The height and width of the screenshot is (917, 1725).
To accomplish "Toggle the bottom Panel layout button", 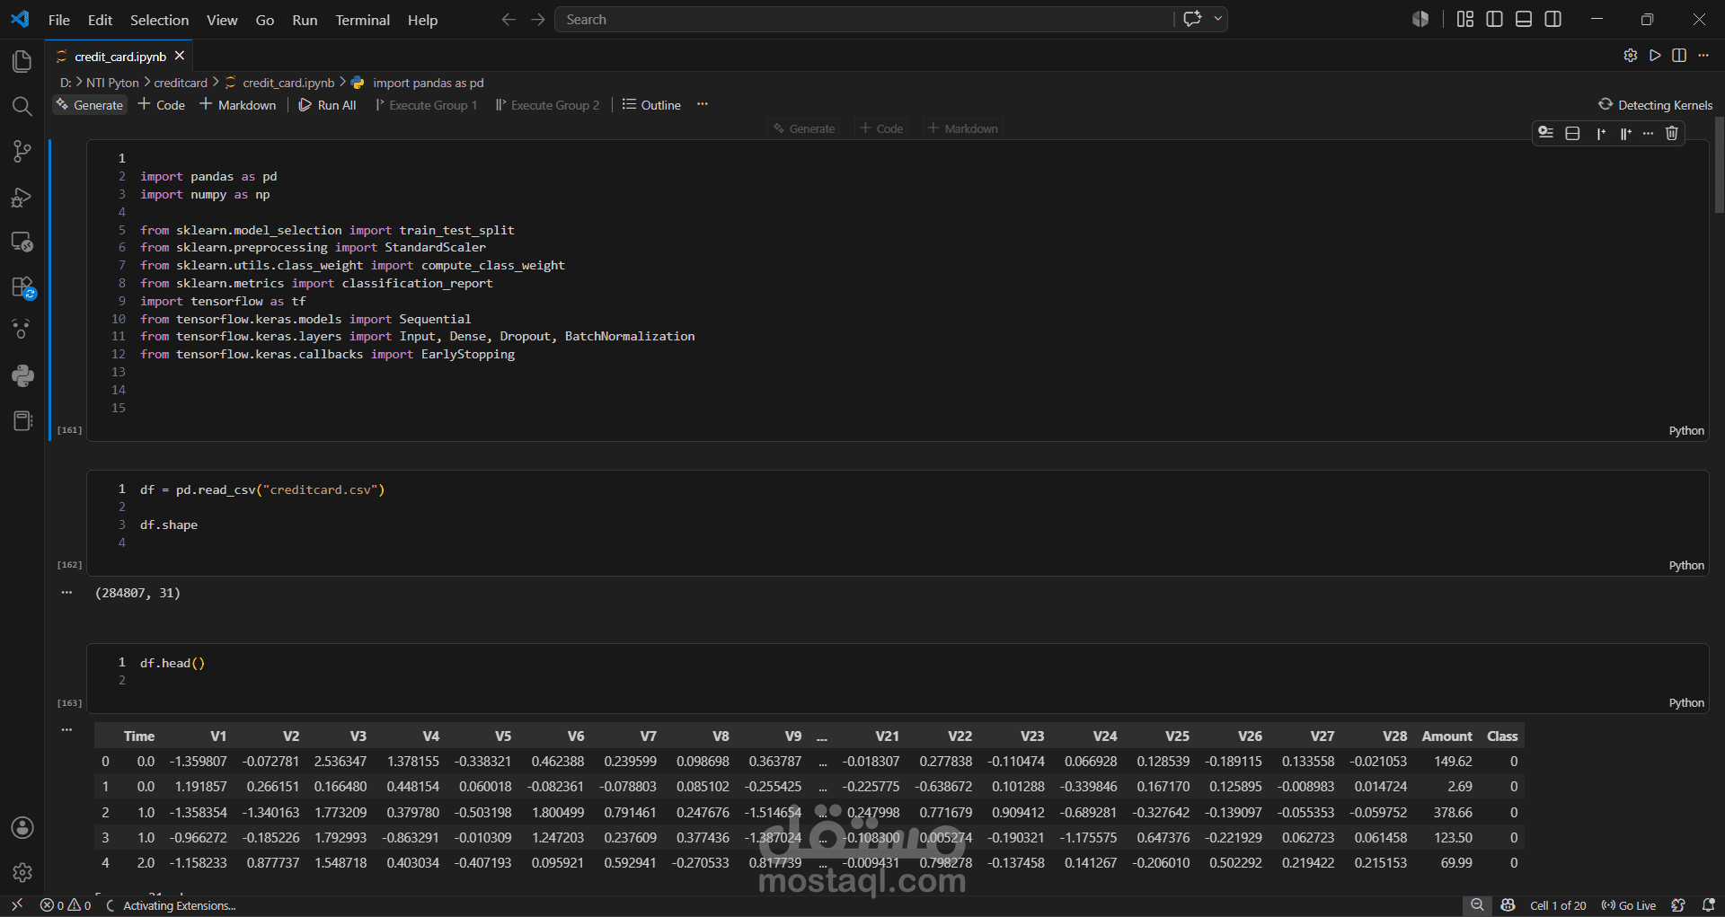I will (x=1524, y=19).
